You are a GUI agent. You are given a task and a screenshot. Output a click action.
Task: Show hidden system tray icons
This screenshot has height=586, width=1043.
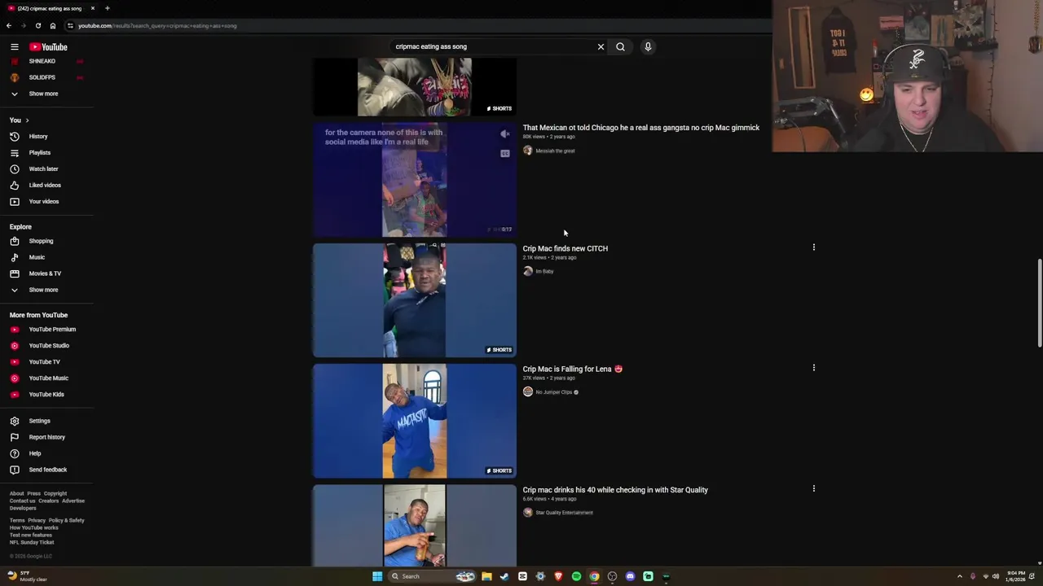coord(959,576)
